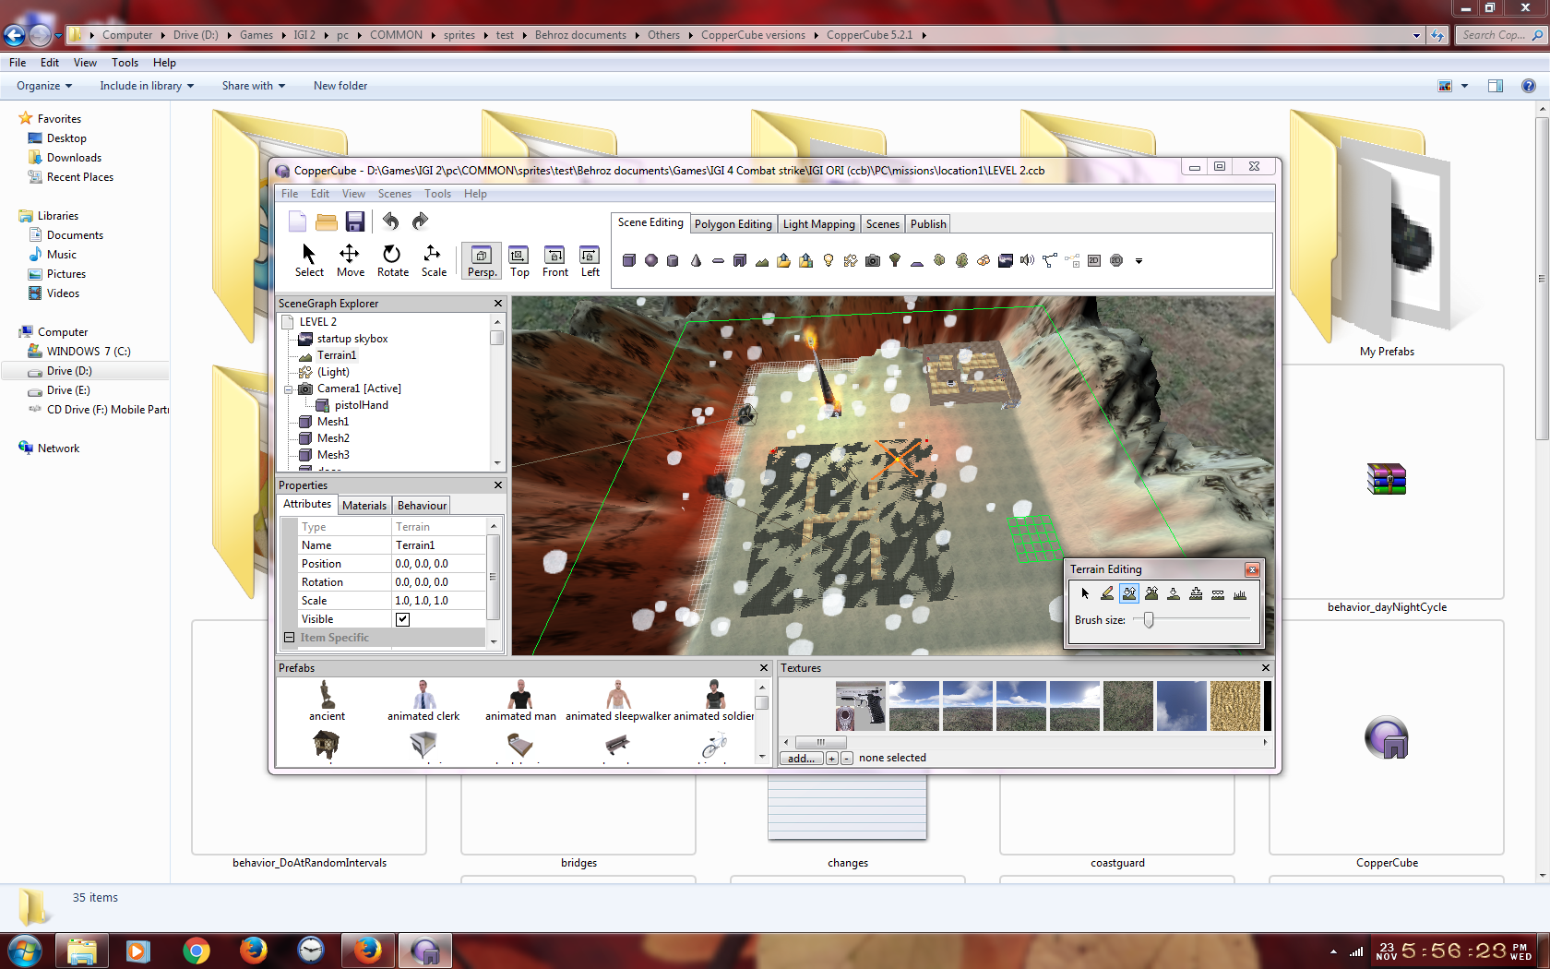Pick the grass distribution tool in Terrain Editing
The image size is (1550, 969).
(x=1240, y=593)
